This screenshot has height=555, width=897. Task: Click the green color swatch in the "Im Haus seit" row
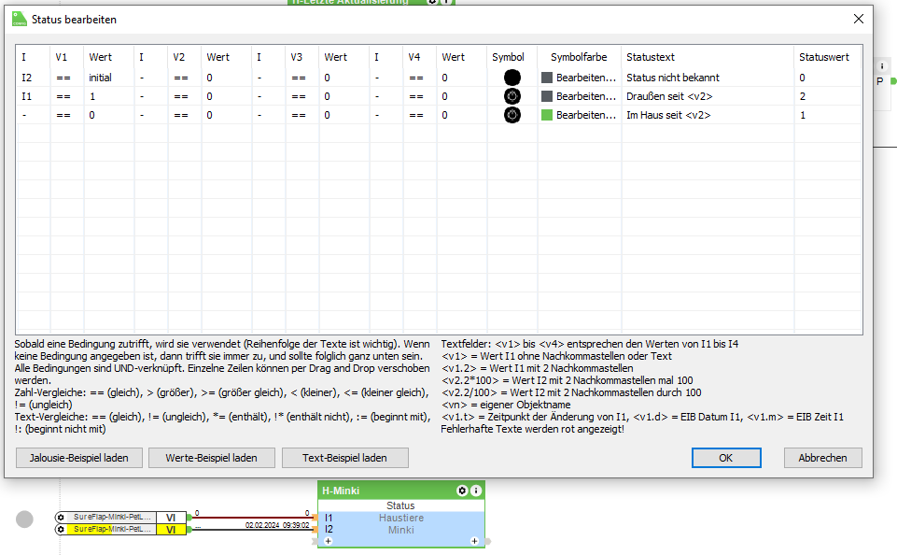[548, 115]
